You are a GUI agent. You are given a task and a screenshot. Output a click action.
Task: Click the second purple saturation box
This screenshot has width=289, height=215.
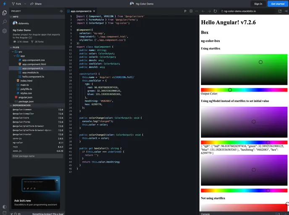click(244, 170)
